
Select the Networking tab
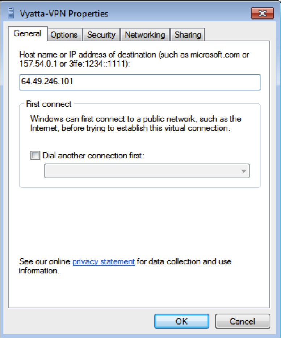145,35
